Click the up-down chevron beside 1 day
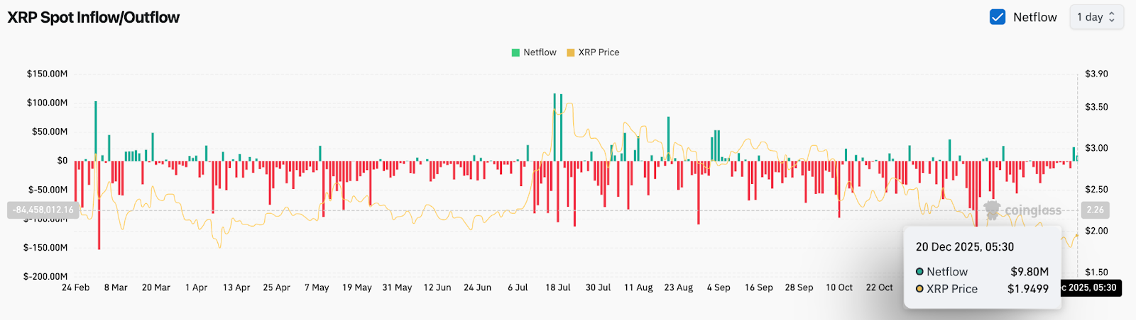Viewport: 1136px width, 320px height. [1112, 17]
